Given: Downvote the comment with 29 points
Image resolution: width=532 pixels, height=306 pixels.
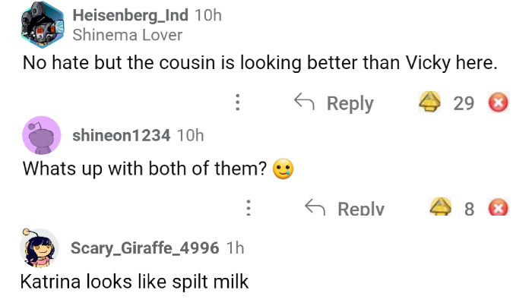Looking at the screenshot, I should click(498, 103).
